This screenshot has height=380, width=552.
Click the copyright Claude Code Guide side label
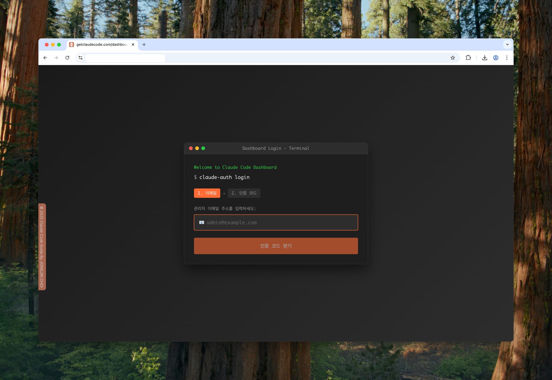click(42, 247)
